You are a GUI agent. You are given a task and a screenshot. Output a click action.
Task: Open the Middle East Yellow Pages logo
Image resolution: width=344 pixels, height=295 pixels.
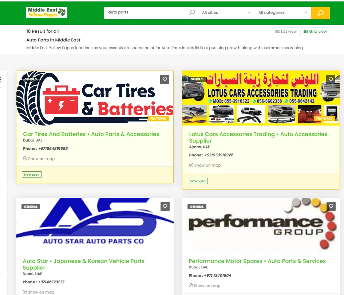click(47, 12)
